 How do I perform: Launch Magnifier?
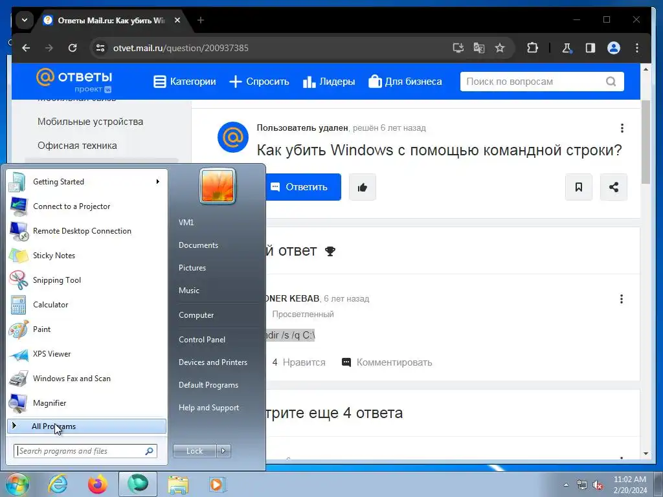87,403
